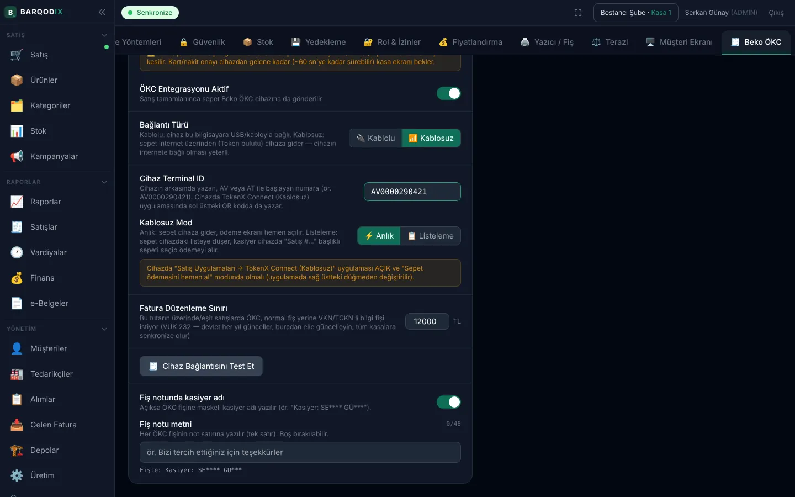Click the Raporlar chart icon
795x497 pixels.
point(17,202)
